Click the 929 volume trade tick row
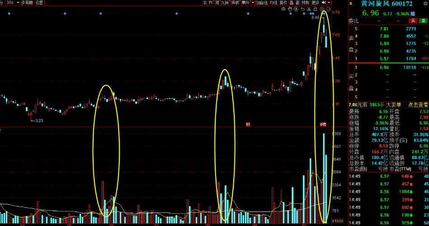The image size is (429, 226). click(x=388, y=223)
